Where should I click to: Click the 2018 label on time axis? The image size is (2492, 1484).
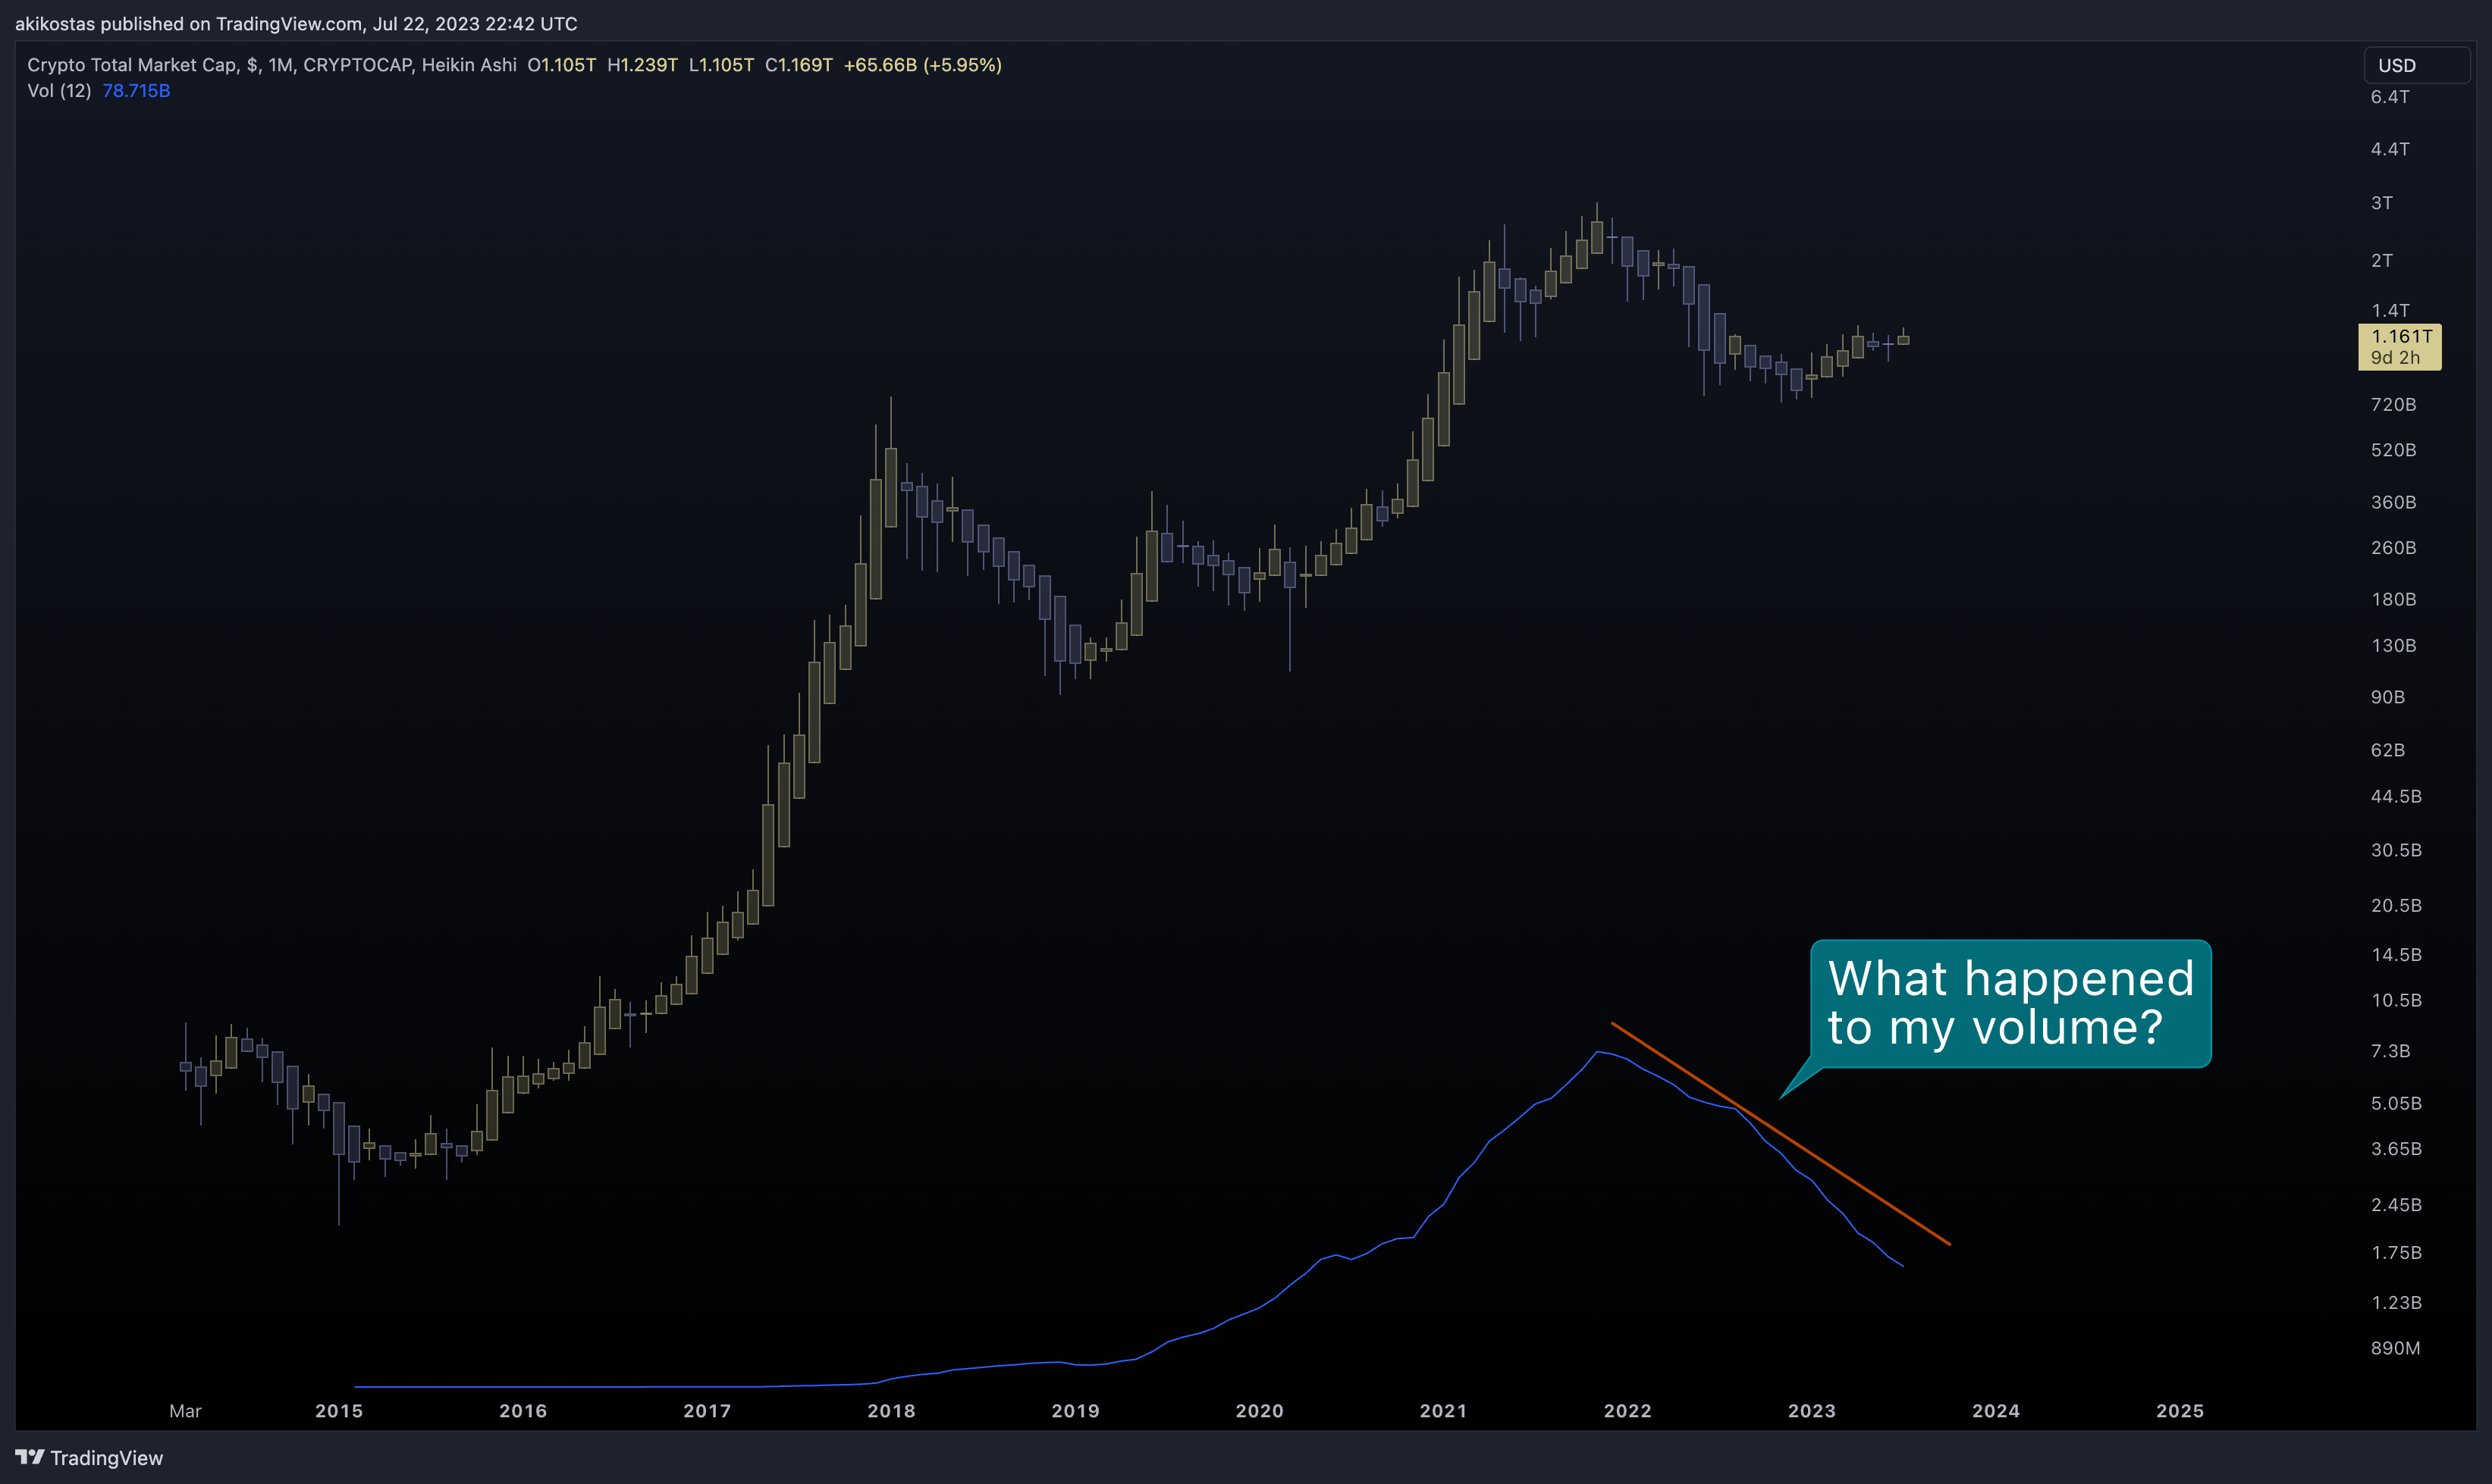(x=891, y=1411)
